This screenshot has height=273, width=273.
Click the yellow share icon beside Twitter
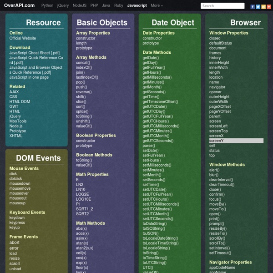click(263, 7)
